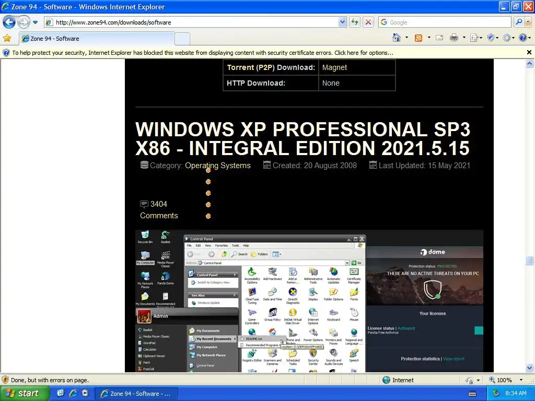Click the security information bar message
This screenshot has width=535, height=401.
point(203,53)
